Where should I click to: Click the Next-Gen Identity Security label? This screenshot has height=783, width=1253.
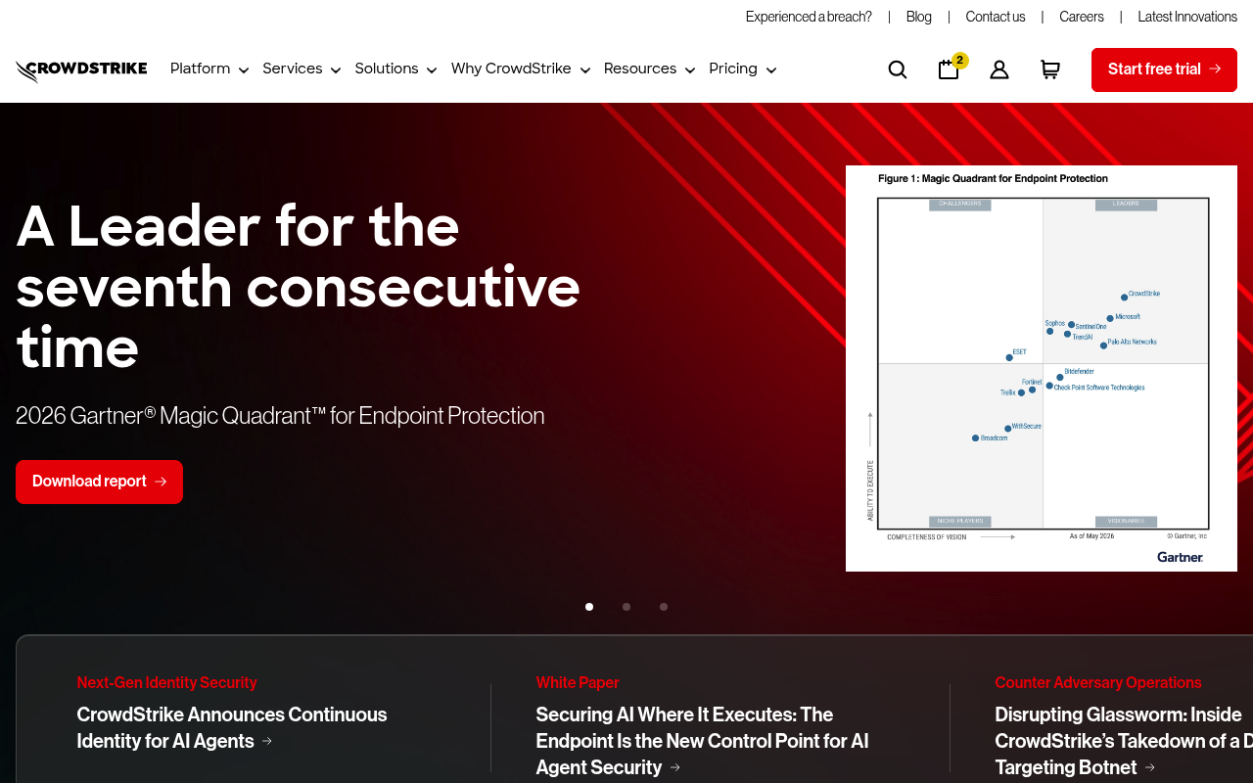167,683
